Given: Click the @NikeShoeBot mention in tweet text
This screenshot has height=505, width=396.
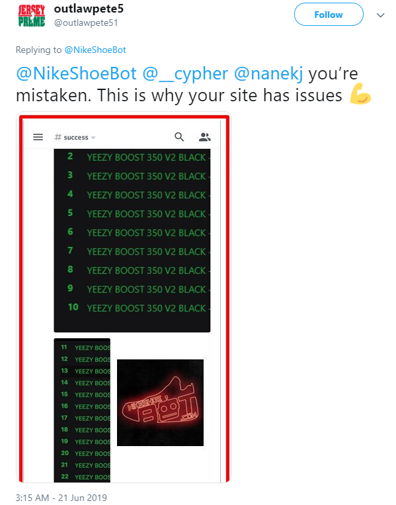Looking at the screenshot, I should pyautogui.click(x=76, y=73).
